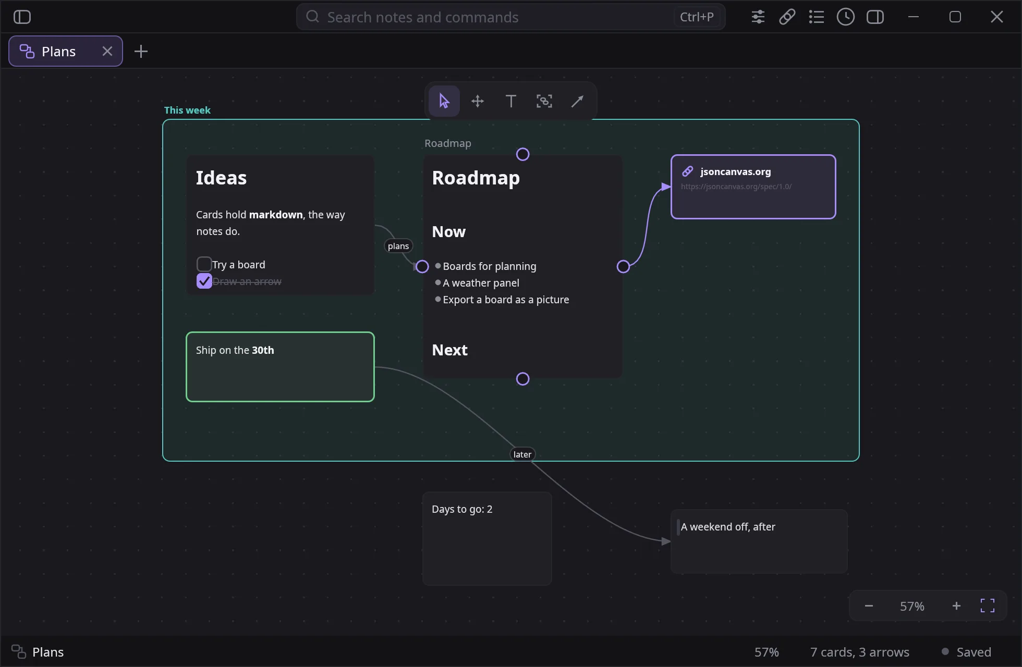Click the link icon on jsoncanvas.org card
1022x667 pixels.
click(x=688, y=171)
